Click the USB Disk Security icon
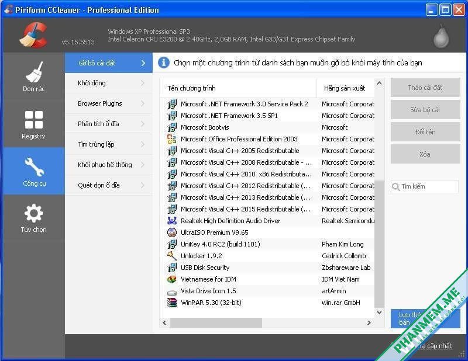The height and width of the screenshot is (361, 468). tap(172, 268)
